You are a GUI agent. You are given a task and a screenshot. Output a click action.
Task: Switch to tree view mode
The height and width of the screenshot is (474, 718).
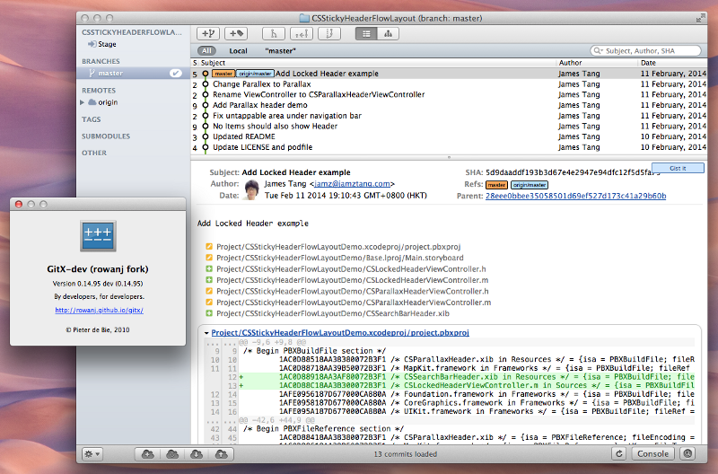388,33
